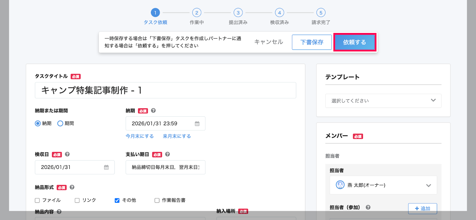Click help icon next to 納品内容
Image resolution: width=476 pixels, height=220 pixels.
(59, 212)
